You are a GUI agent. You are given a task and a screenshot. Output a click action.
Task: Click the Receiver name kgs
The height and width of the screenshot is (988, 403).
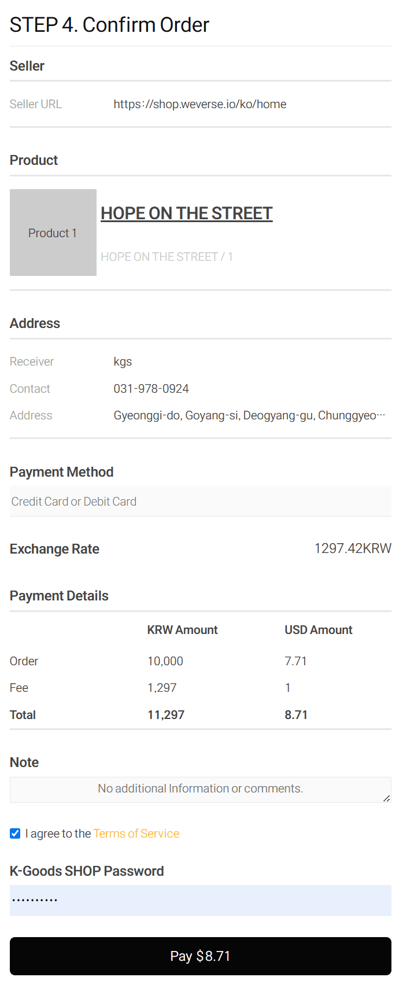point(123,361)
